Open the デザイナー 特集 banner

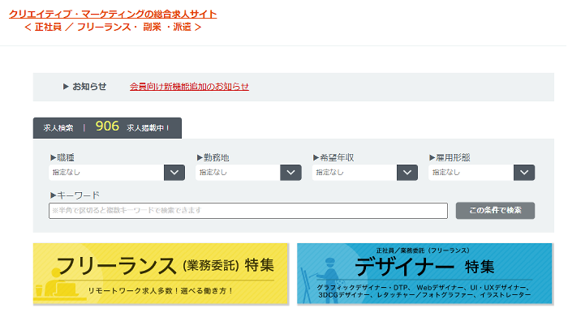[x=424, y=273]
